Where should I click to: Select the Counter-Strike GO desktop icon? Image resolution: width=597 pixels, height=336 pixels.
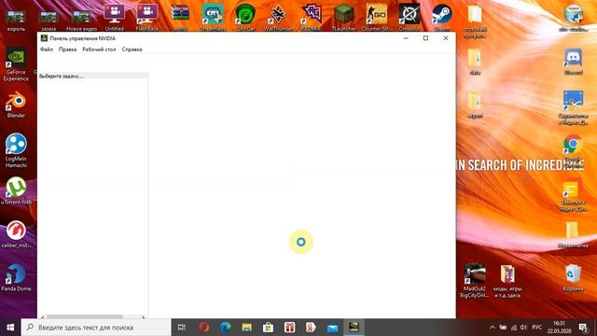tap(376, 17)
